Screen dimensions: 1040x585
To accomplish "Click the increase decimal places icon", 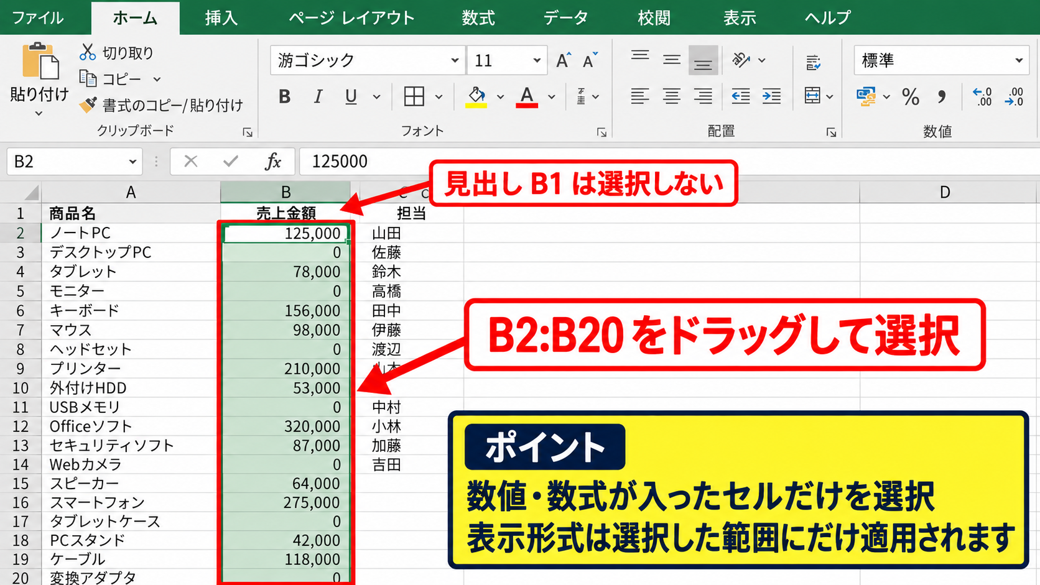I will [983, 96].
